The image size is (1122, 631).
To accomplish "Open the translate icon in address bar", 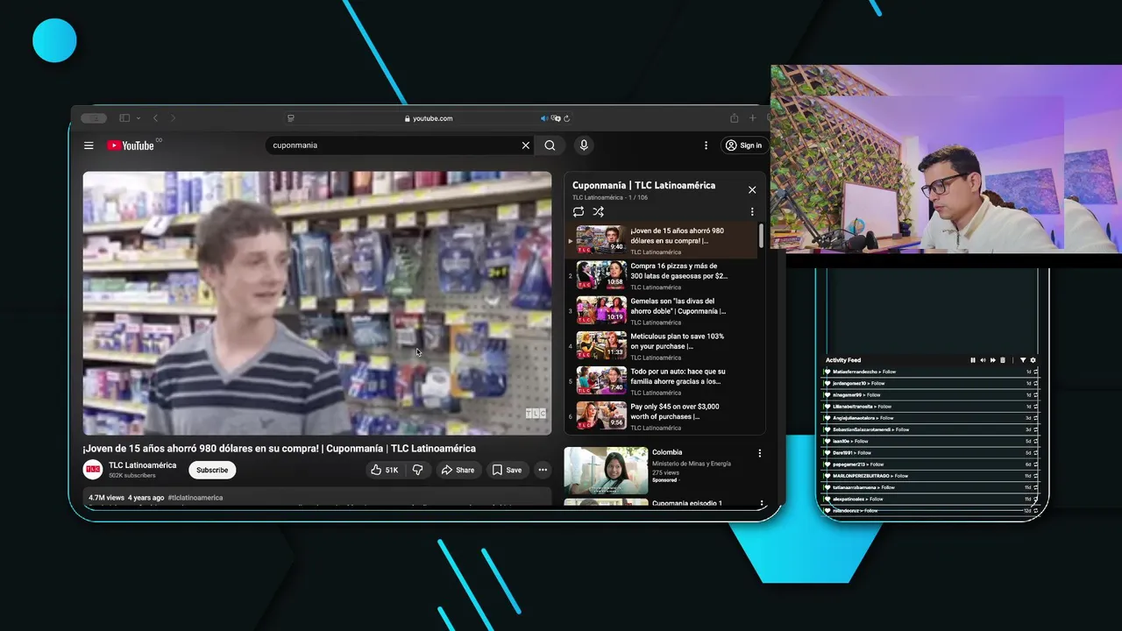I will click(x=556, y=118).
